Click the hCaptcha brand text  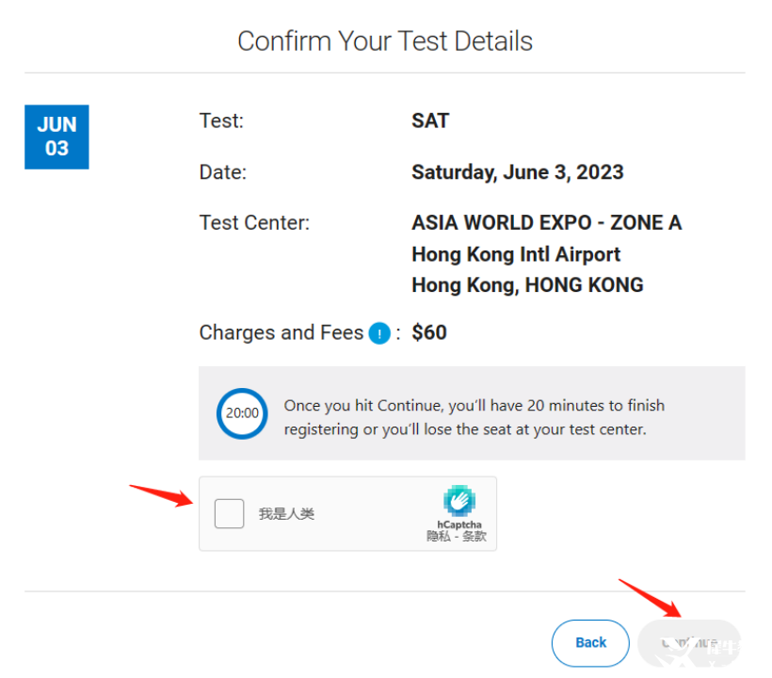tap(458, 525)
